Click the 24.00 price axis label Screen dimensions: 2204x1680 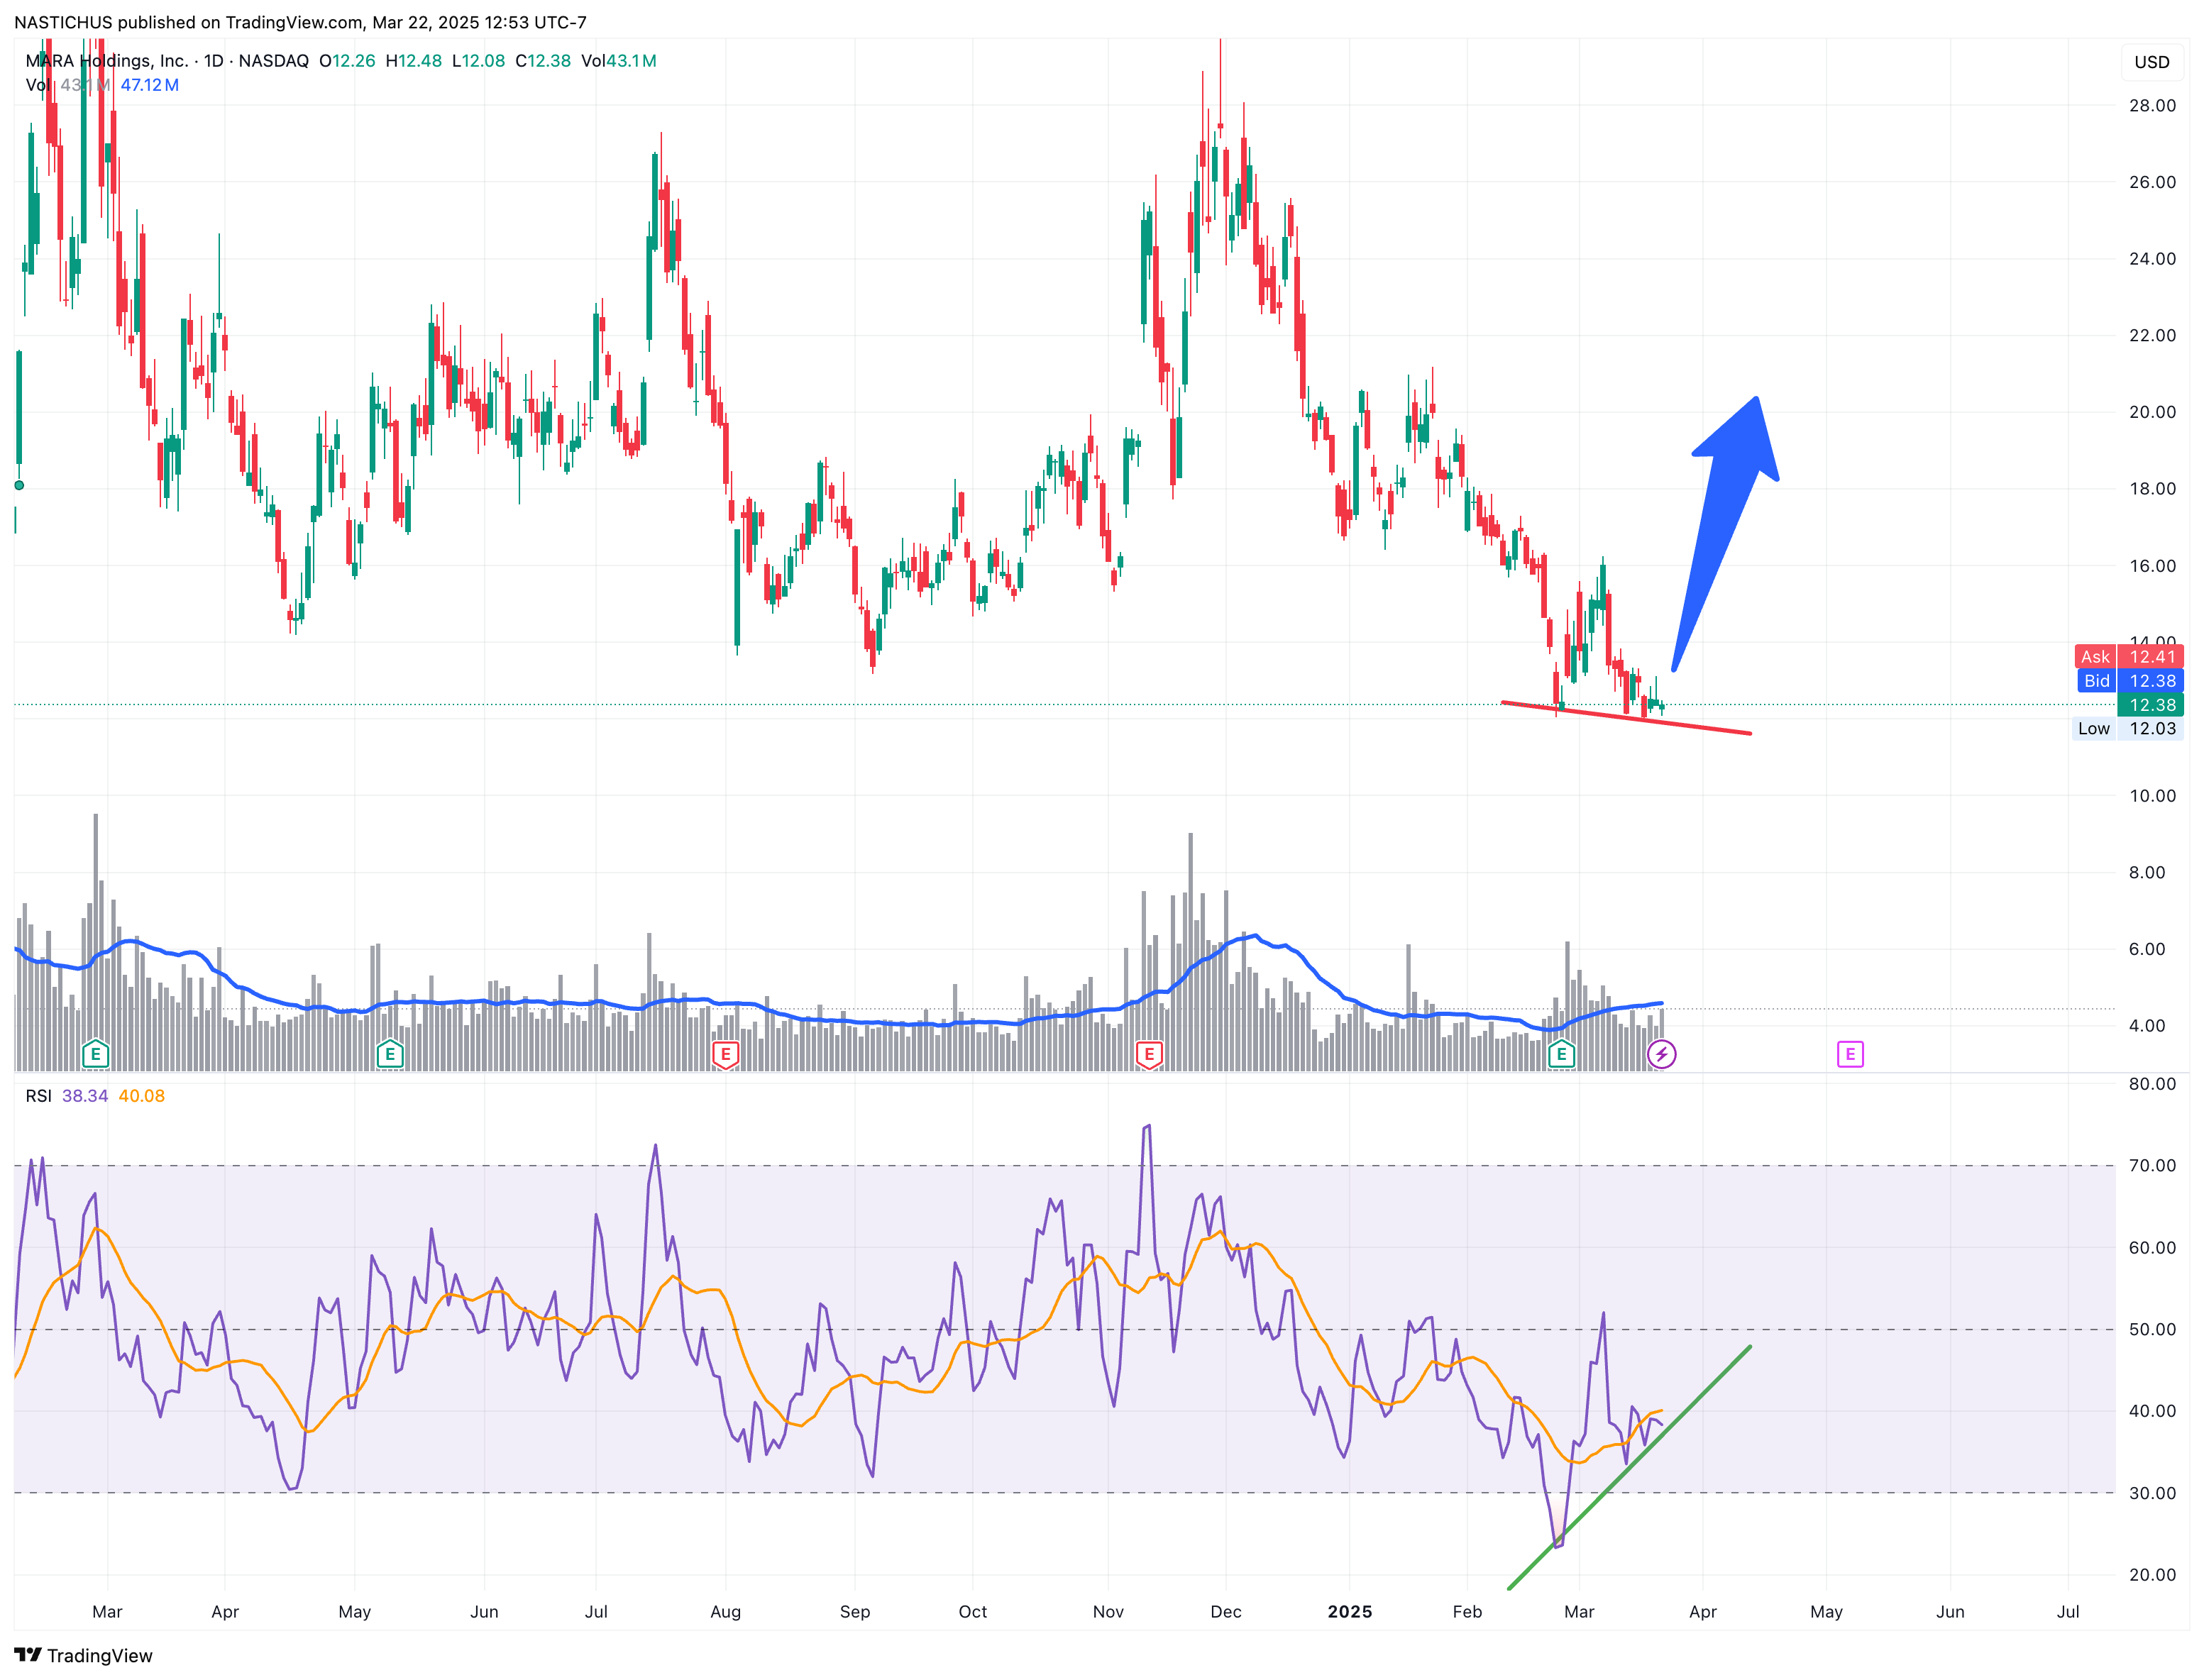pos(2152,259)
